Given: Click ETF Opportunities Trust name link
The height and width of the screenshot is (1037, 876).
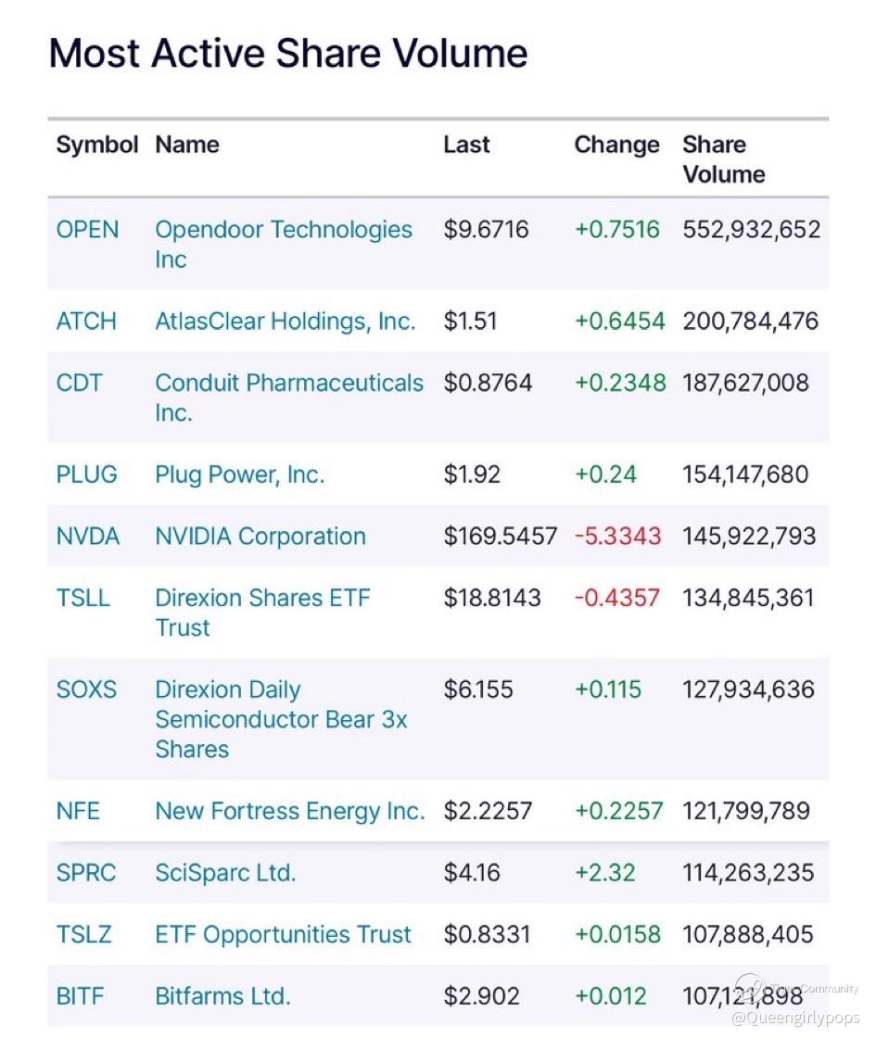Looking at the screenshot, I should click(x=283, y=934).
